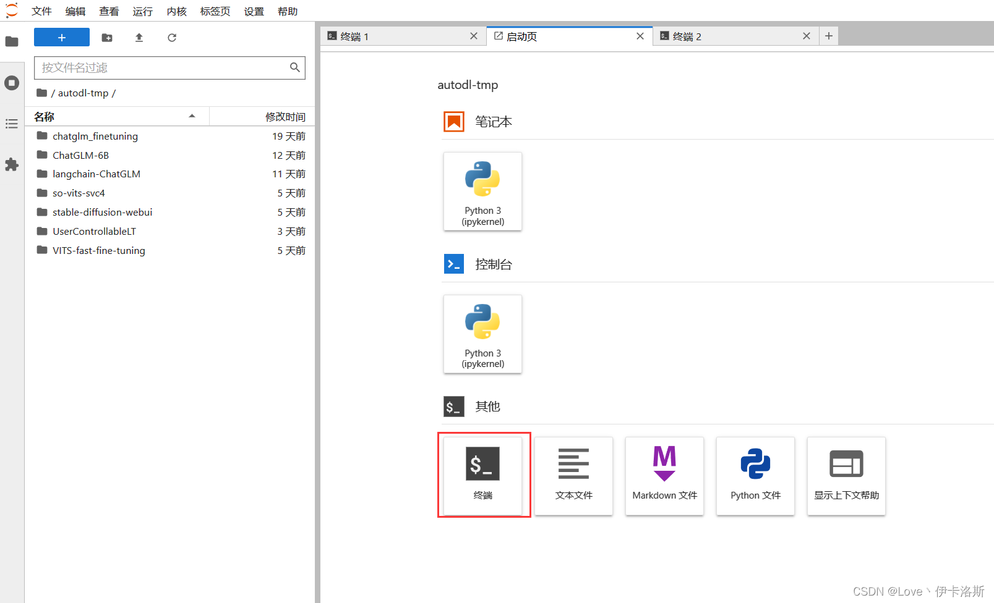
Task: Click the autodl-tmp launcher heading
Action: (x=468, y=85)
